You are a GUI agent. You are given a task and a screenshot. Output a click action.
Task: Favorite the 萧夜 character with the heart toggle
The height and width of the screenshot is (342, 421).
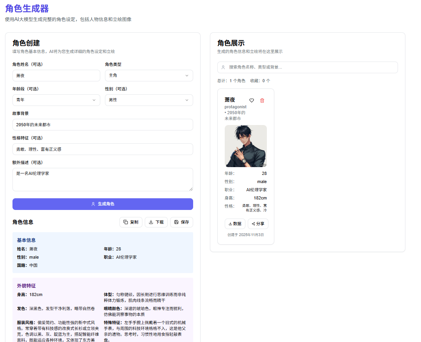tap(252, 100)
